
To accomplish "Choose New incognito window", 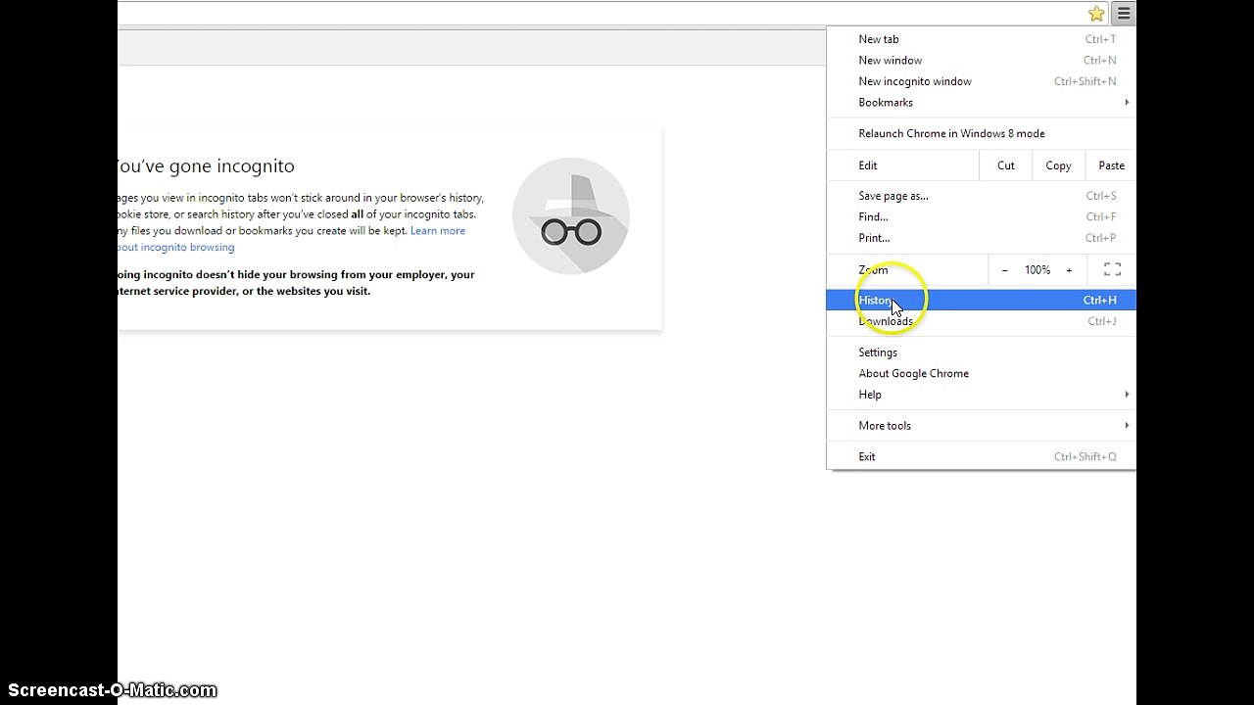I will click(x=981, y=81).
